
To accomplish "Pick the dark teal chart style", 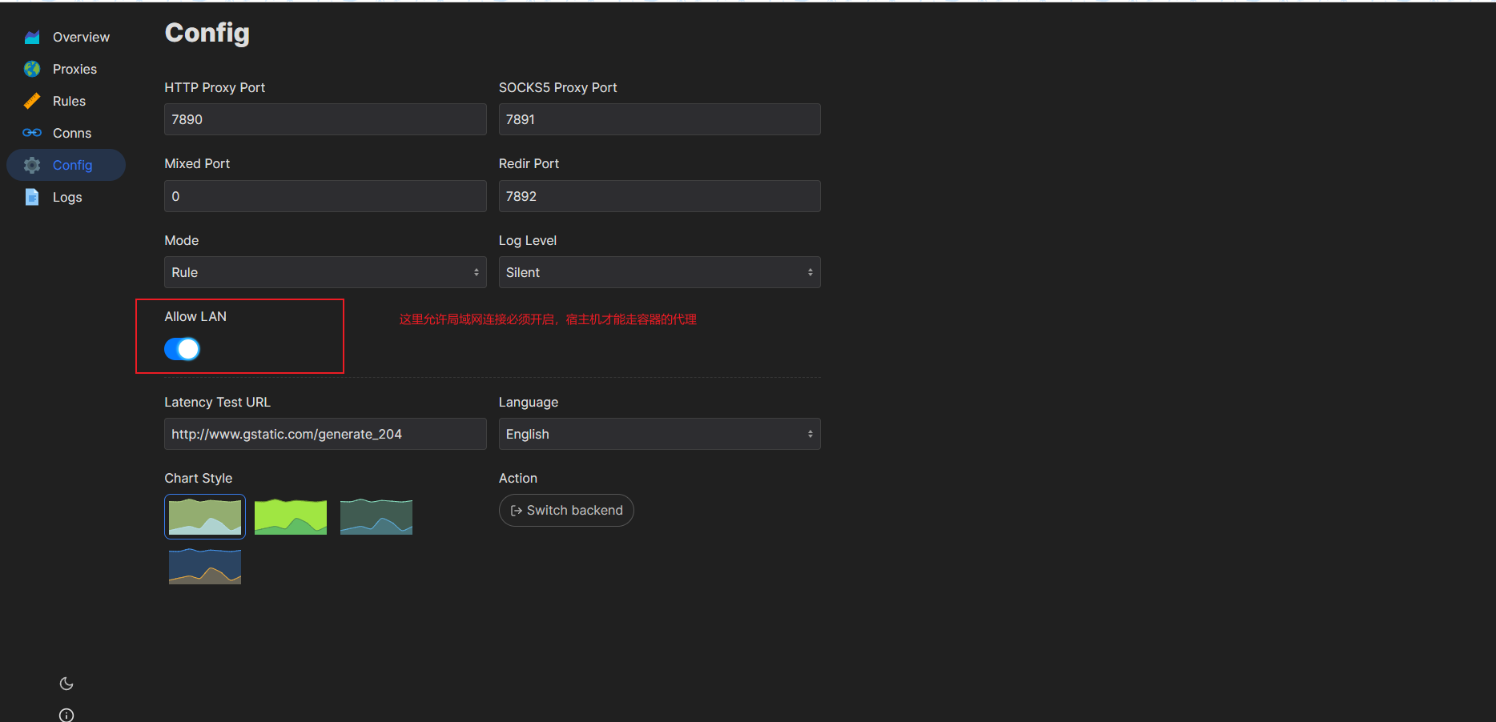I will click(x=376, y=516).
